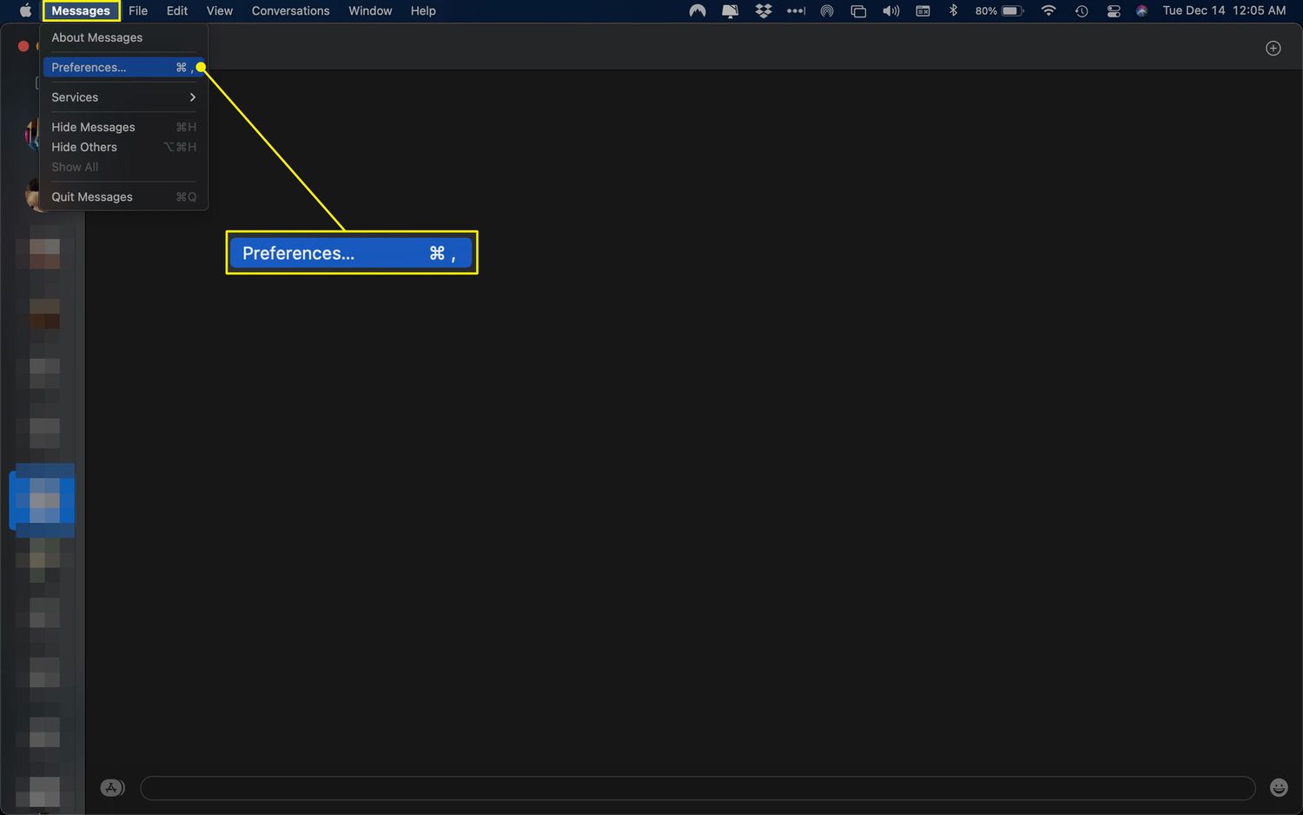Open the Apple menu
Screen dimensions: 1303x815
tap(25, 11)
